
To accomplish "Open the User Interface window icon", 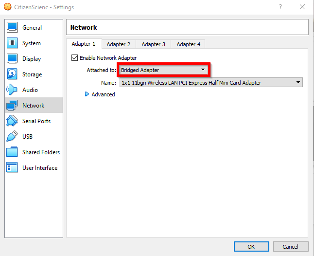I will point(12,167).
